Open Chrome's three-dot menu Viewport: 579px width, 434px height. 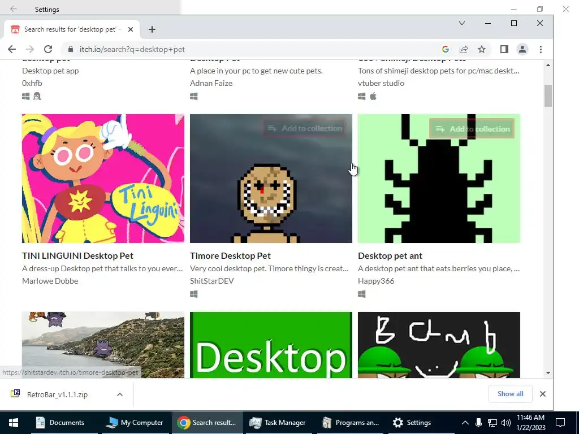[541, 49]
